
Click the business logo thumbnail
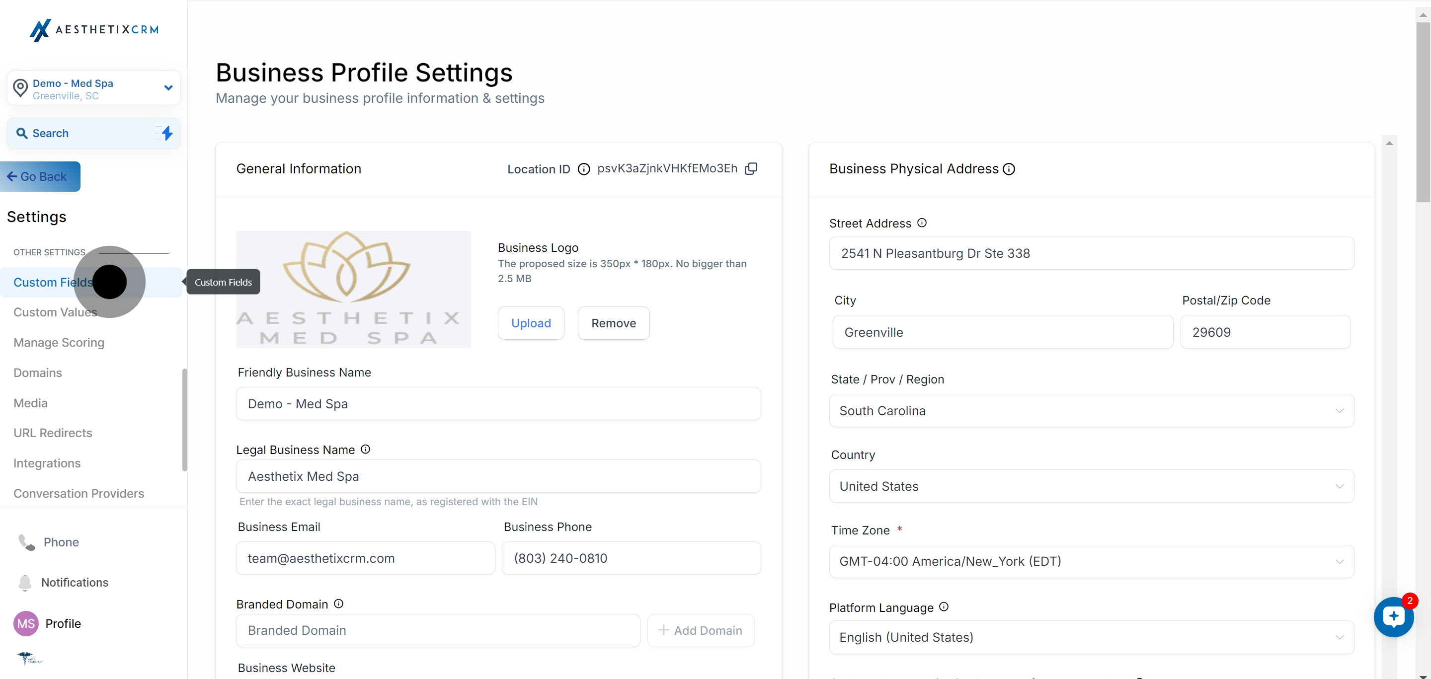(353, 289)
